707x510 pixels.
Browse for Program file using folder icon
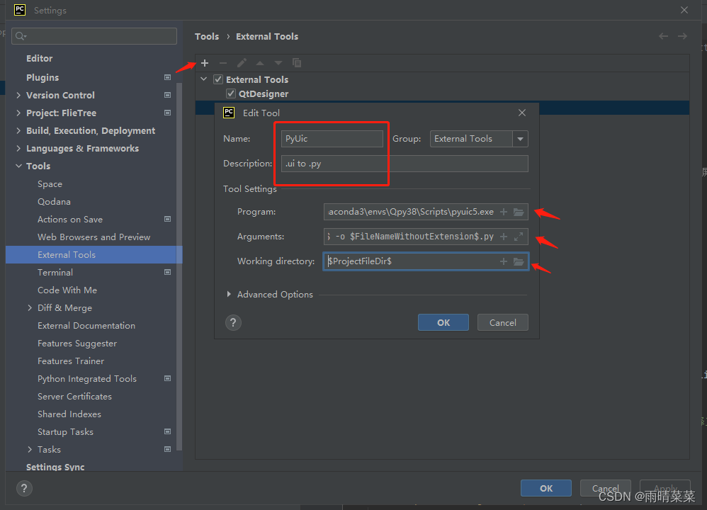519,212
